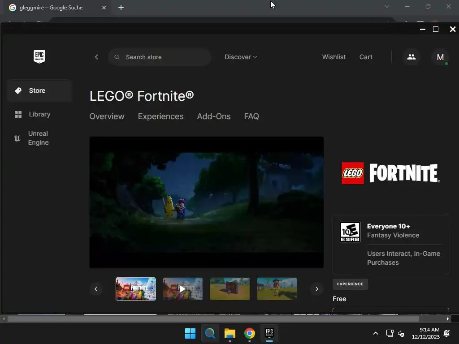The width and height of the screenshot is (459, 344).
Task: Click the Unreal Engine logo icon
Action: 17,138
